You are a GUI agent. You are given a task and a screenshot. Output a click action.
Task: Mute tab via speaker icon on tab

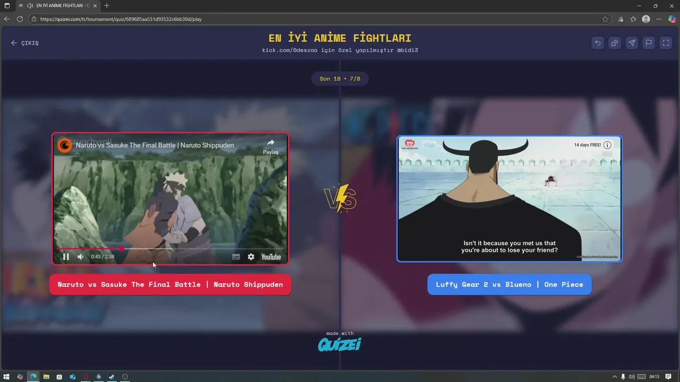pos(30,5)
